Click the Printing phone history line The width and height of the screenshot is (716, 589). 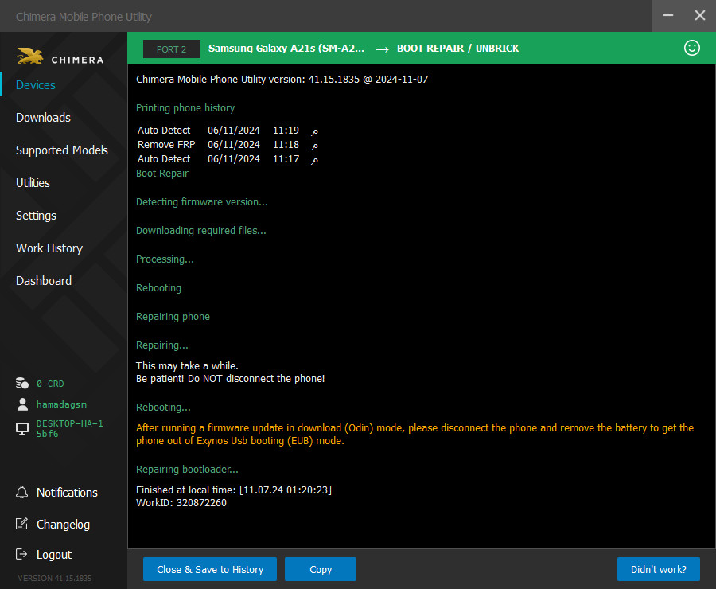point(185,107)
